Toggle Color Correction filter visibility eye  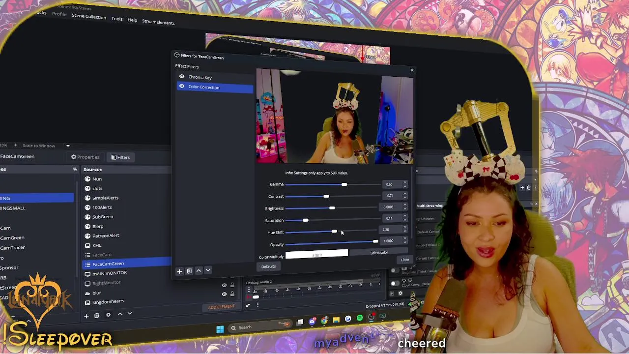tap(182, 87)
